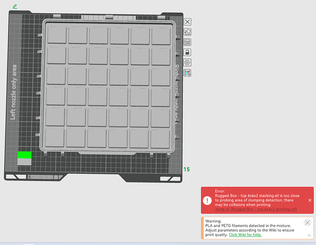The height and width of the screenshot is (245, 316).
Task: Auto-orient objects on this plate
Action: coord(187,32)
